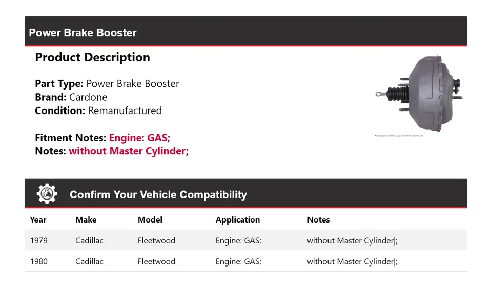
Task: Click the Application column header
Action: coord(237,219)
